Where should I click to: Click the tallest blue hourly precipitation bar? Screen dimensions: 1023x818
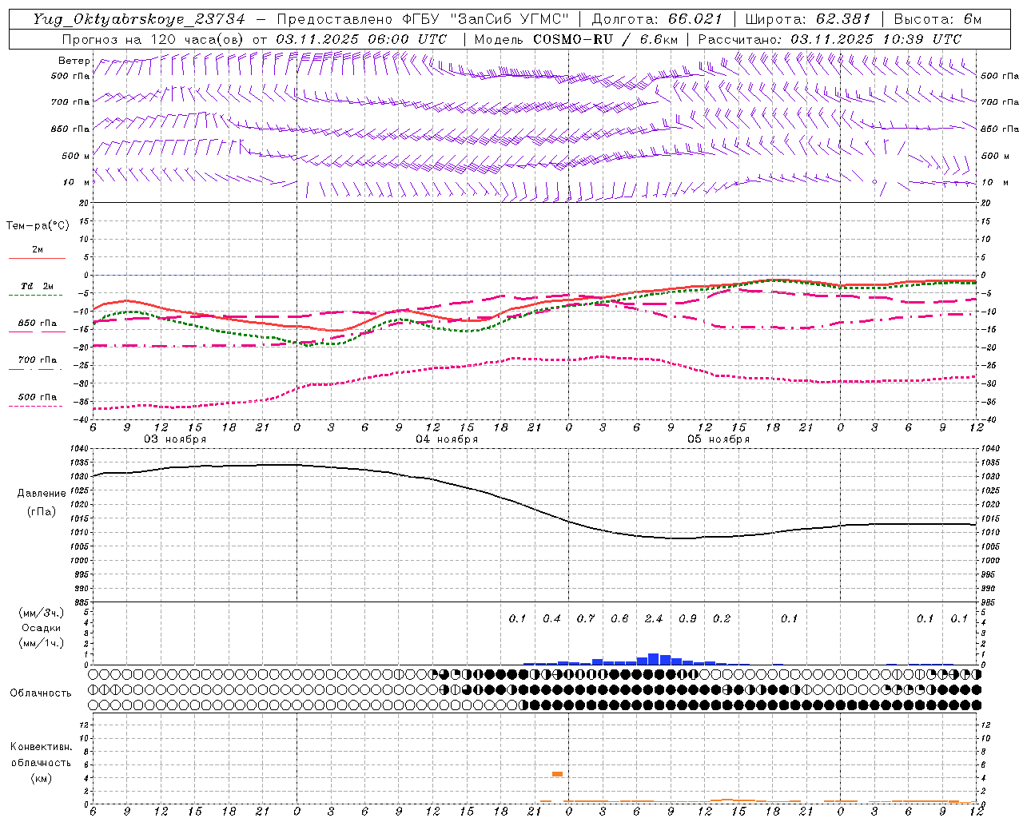pyautogui.click(x=654, y=659)
